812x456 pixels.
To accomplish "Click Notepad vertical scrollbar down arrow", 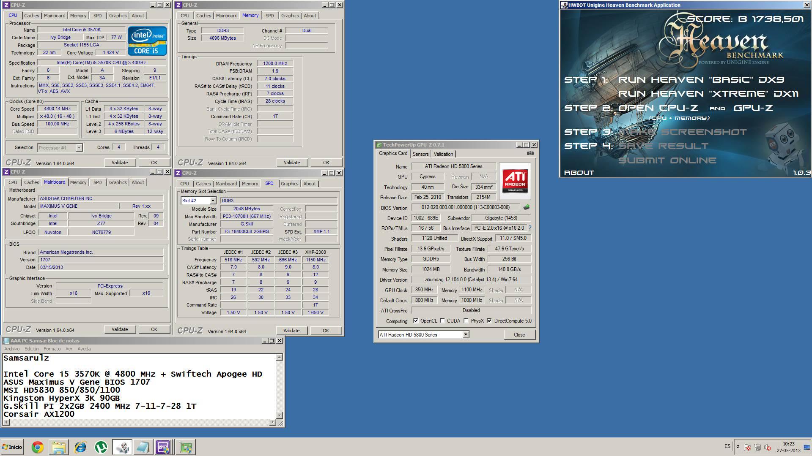I will pos(279,415).
